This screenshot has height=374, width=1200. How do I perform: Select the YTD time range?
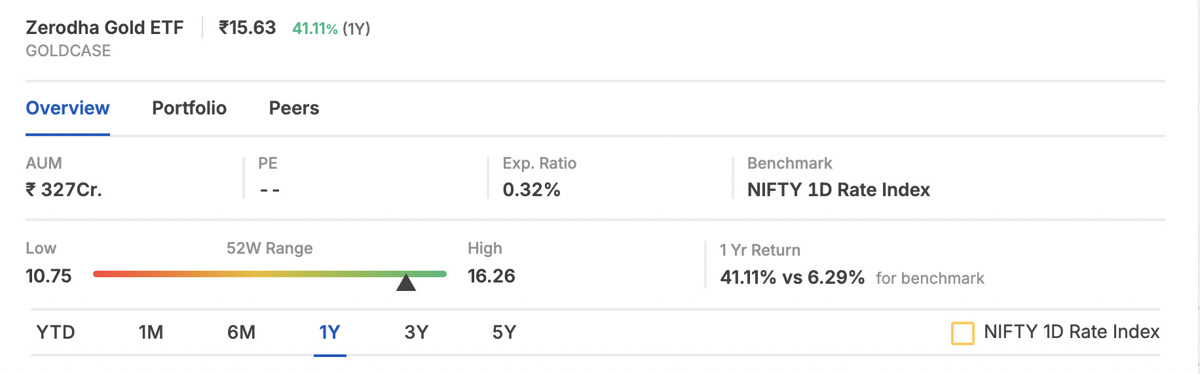56,332
